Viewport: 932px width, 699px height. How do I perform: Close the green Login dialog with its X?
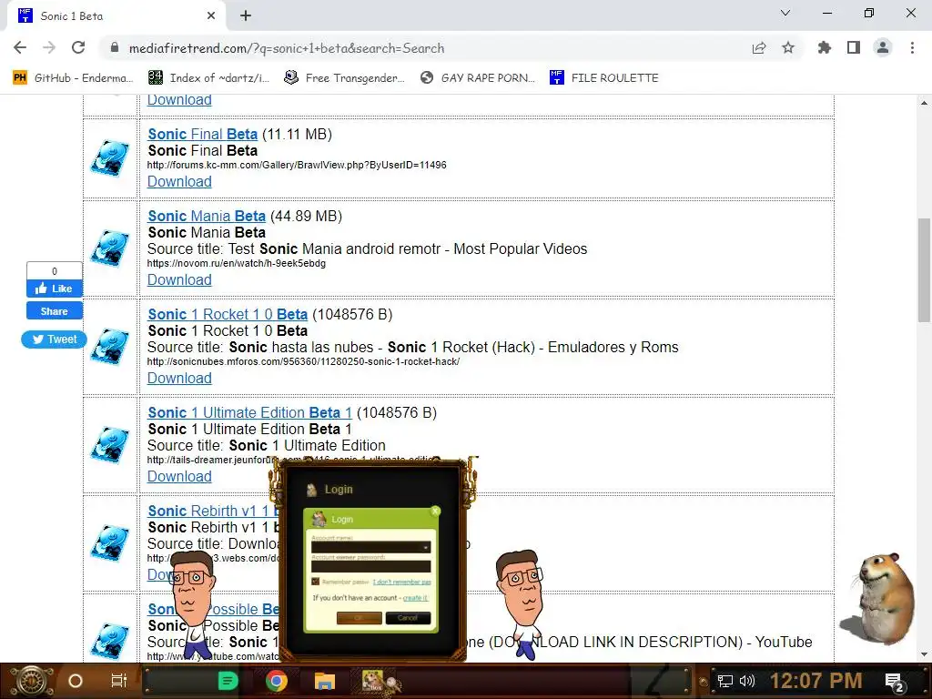point(435,511)
